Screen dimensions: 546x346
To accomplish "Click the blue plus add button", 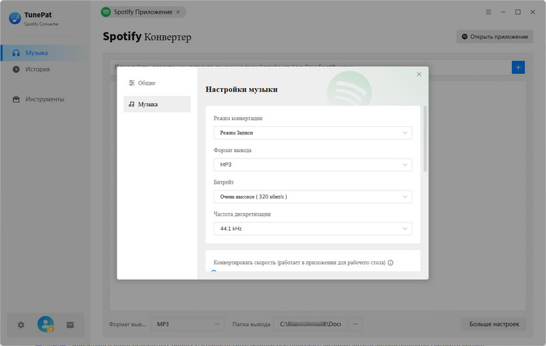I will tap(518, 67).
